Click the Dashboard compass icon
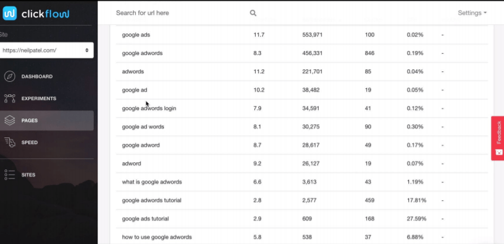Image resolution: width=504 pixels, height=244 pixels. pos(10,77)
